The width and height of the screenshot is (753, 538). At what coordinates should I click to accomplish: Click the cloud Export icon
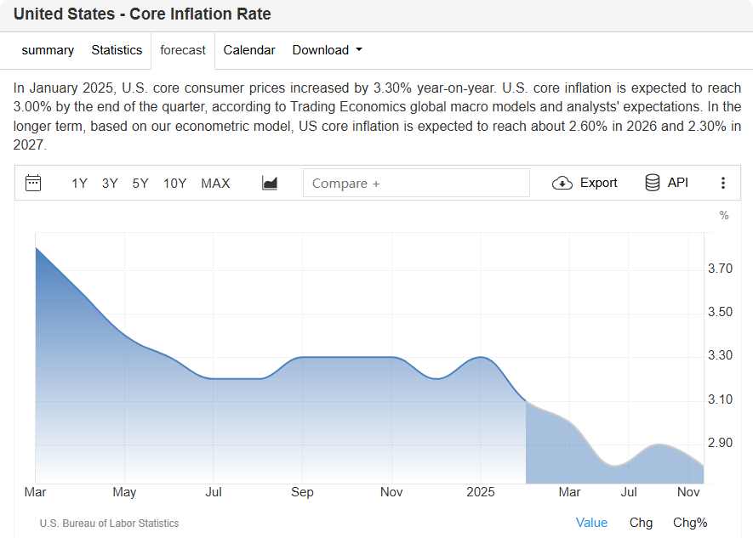point(562,183)
